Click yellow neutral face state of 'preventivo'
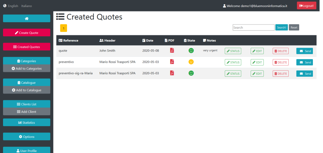The image size is (323, 153). [191, 62]
